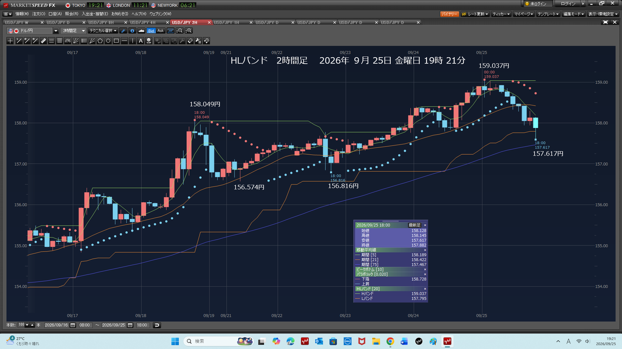Choose the horizontal line drawing tool
Viewport: 622px width, 349px height.
click(124, 41)
